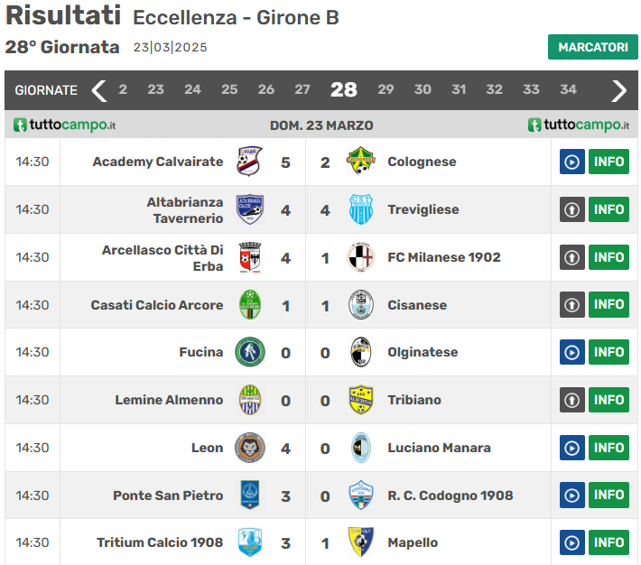Click Tribiano yellow crest
Viewport: 641px width, 565px height.
point(361,400)
